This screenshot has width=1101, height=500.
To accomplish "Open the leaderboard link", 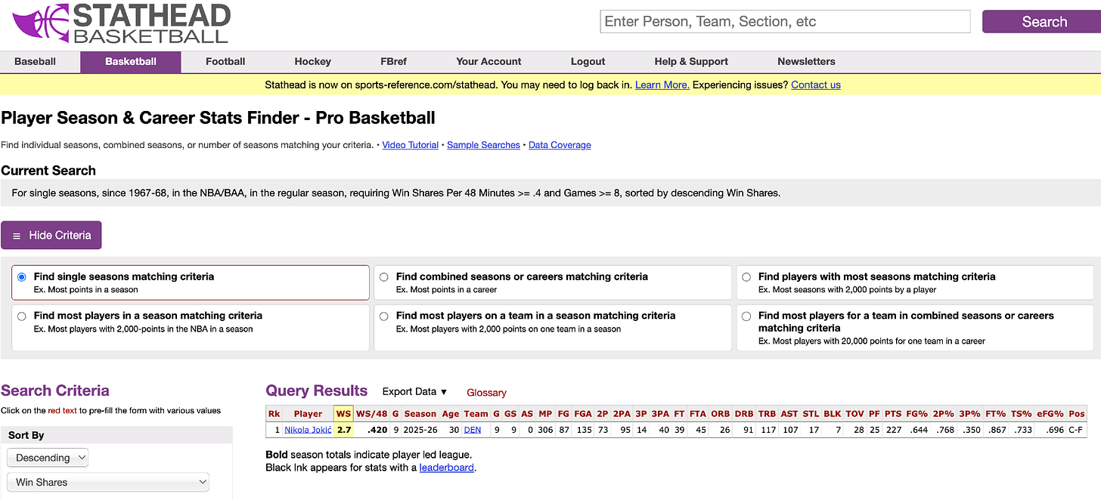I will [447, 468].
